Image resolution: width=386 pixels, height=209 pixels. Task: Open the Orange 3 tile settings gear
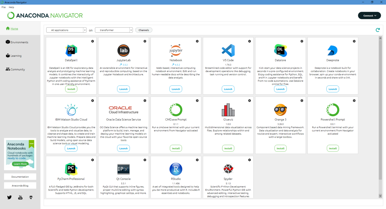pyautogui.click(x=302, y=101)
